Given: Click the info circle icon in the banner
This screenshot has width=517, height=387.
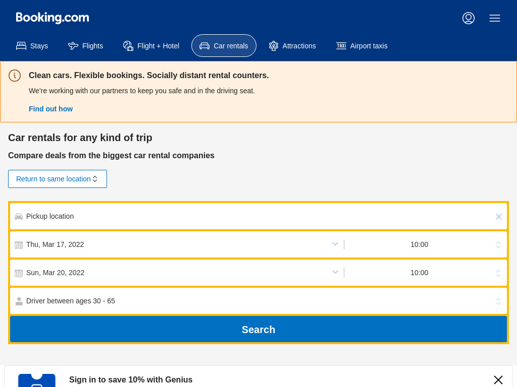Looking at the screenshot, I should click(15, 76).
